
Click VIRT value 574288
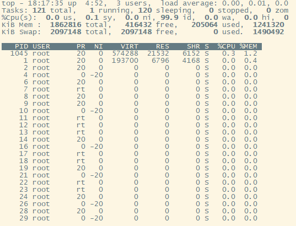(x=125, y=53)
